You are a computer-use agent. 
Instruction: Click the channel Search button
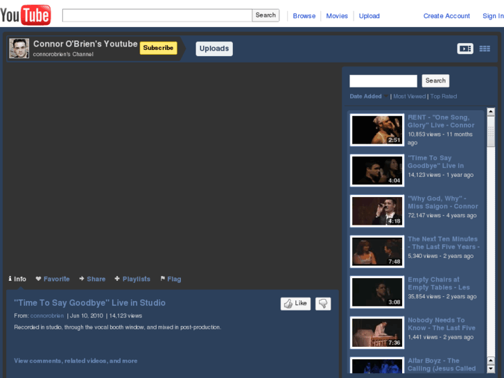click(x=435, y=80)
